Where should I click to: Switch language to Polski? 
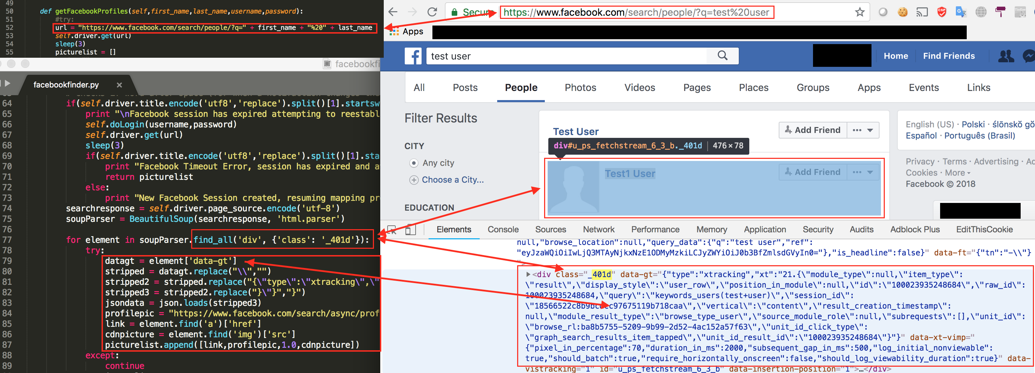[973, 125]
